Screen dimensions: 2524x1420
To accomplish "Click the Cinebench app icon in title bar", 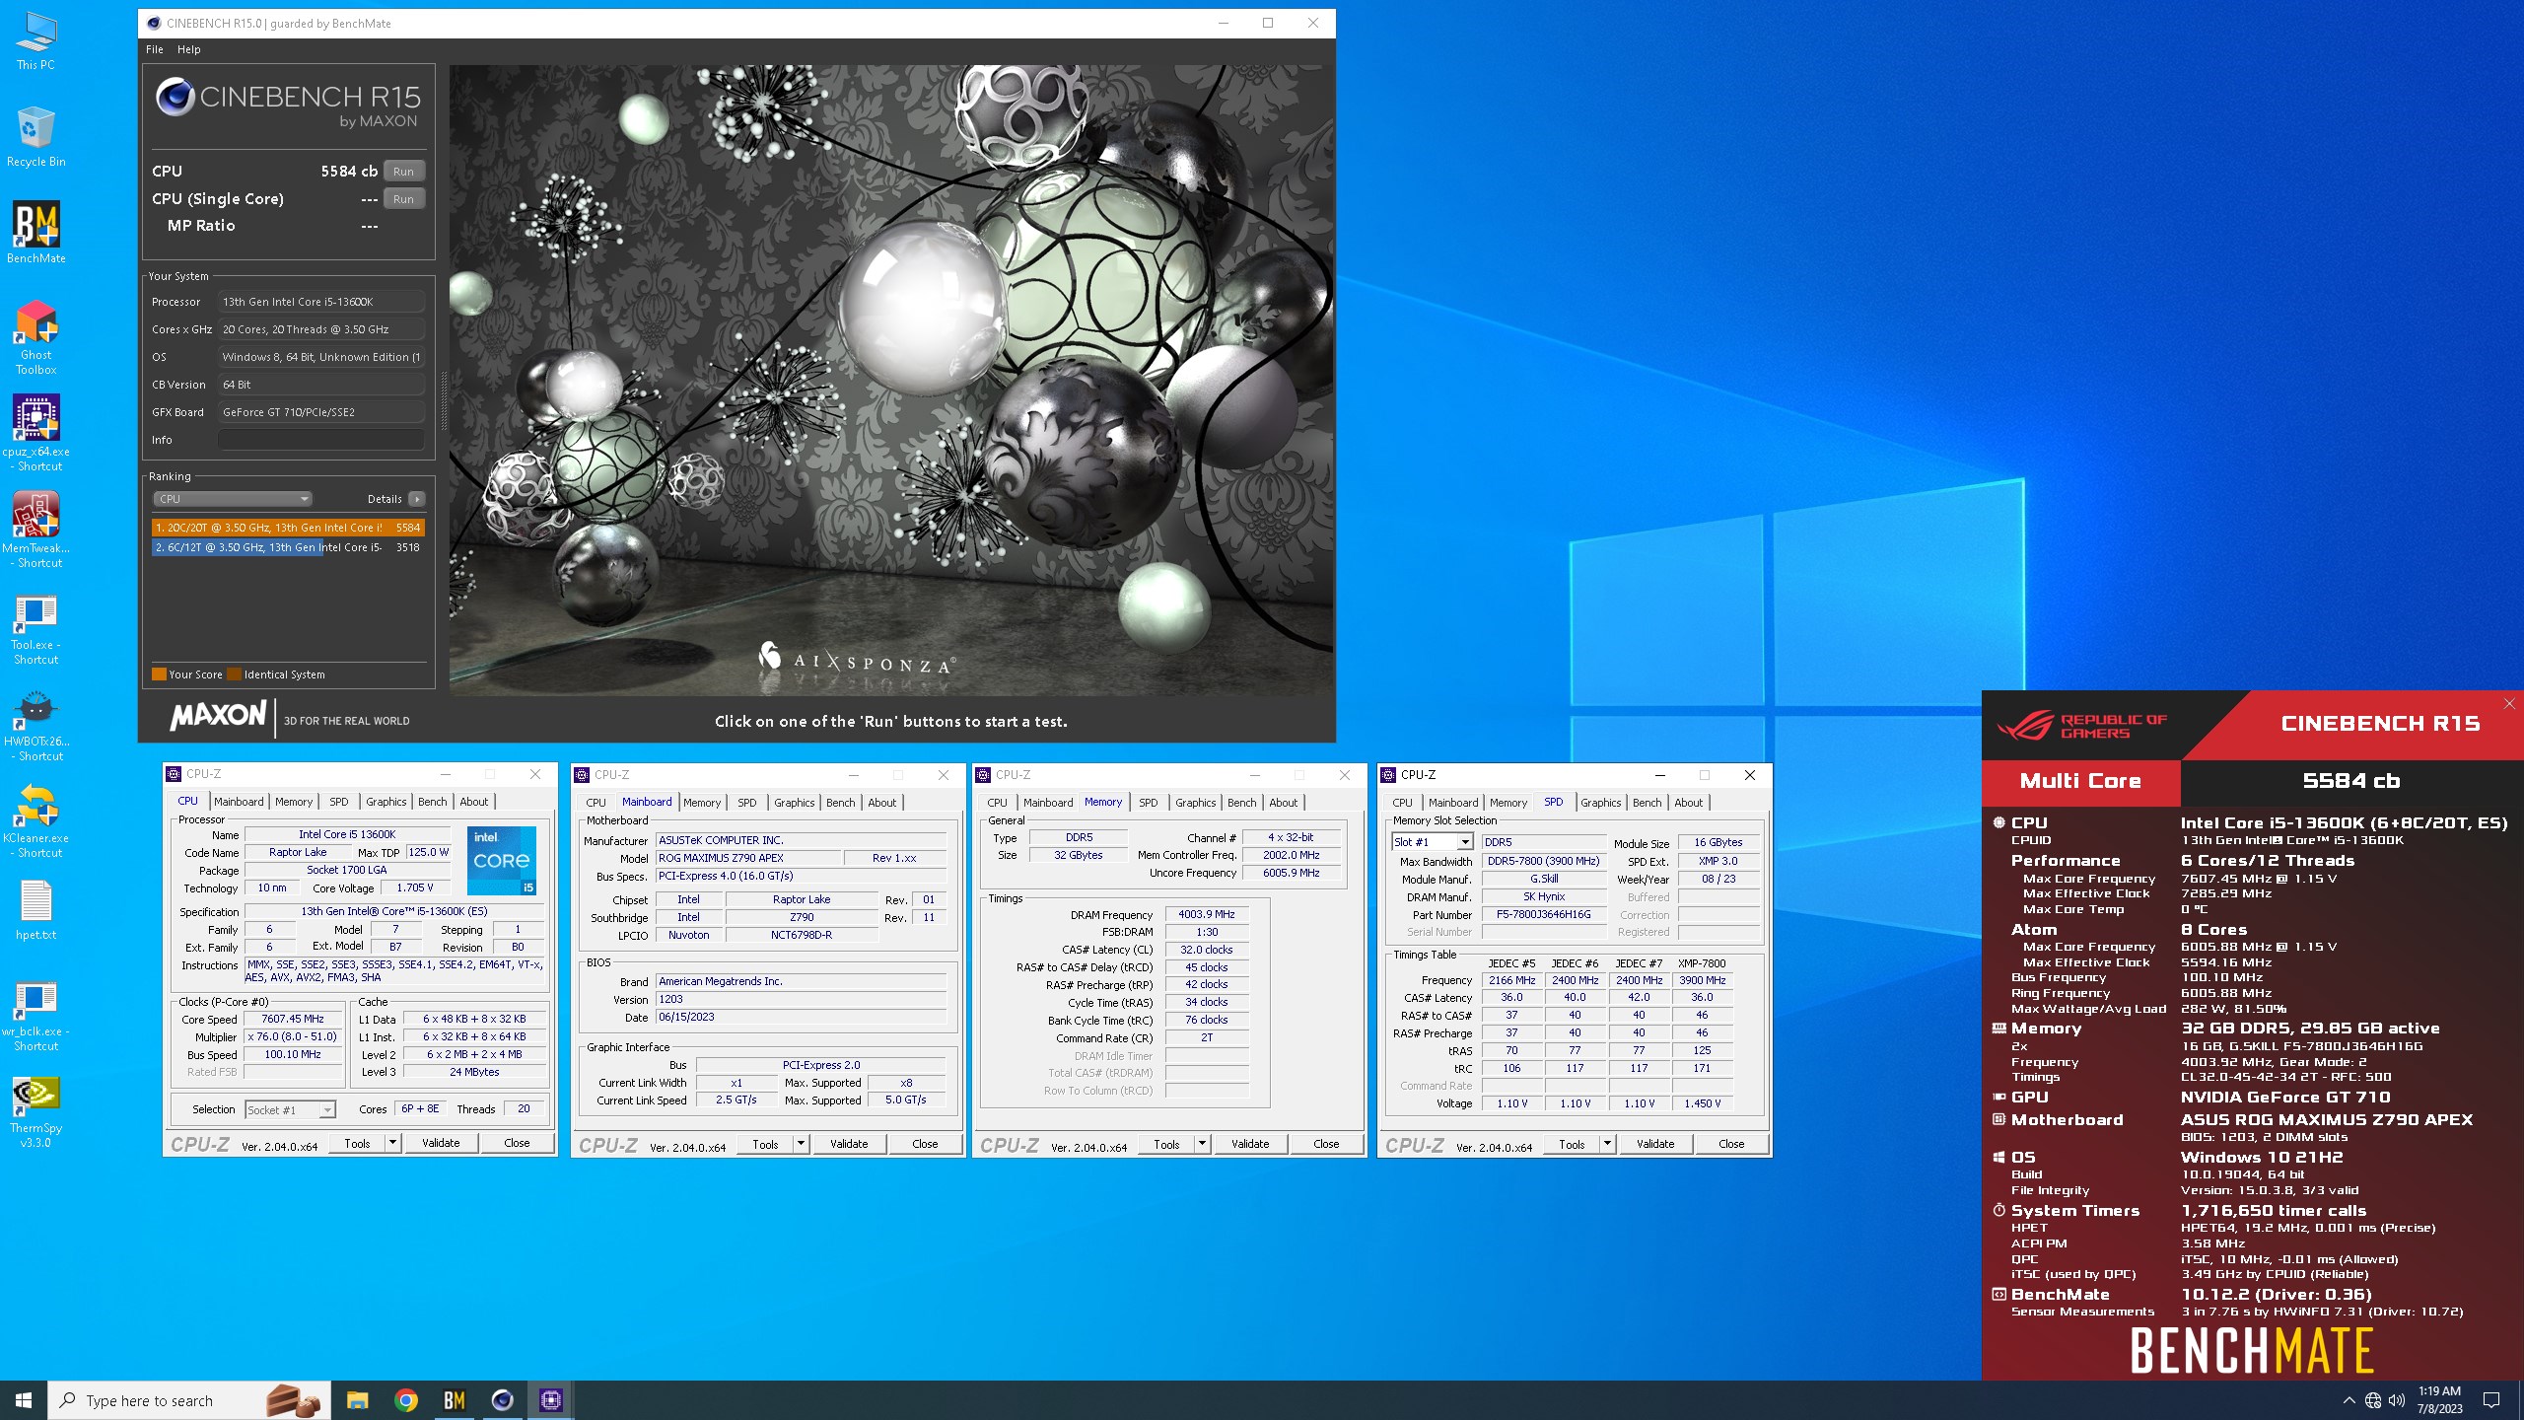I will [x=153, y=23].
